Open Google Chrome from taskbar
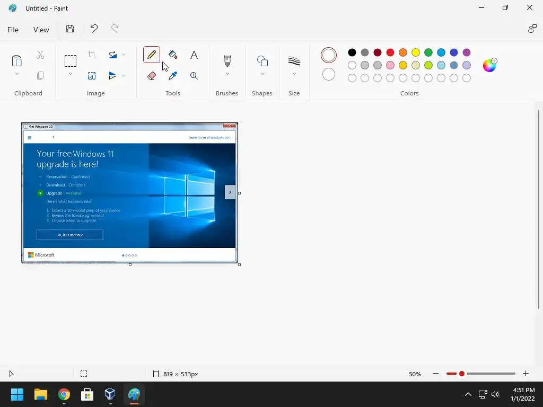 (64, 394)
